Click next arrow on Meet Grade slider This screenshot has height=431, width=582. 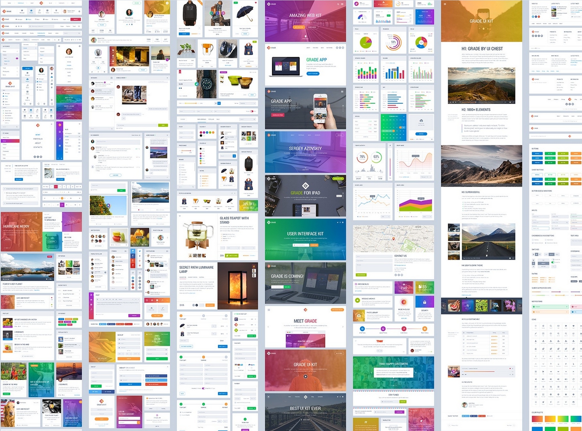tap(342, 327)
